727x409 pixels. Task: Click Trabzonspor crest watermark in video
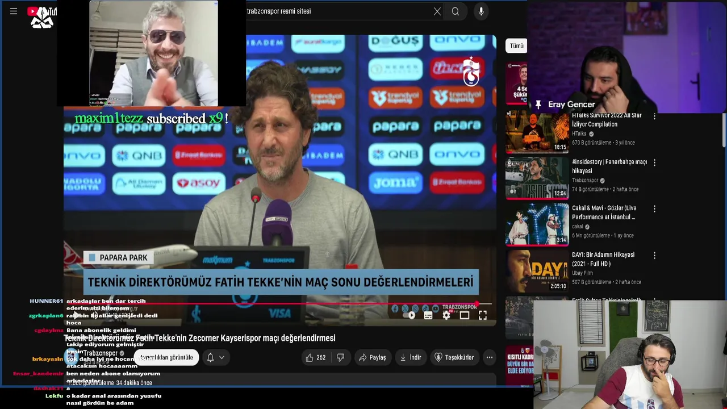coord(471,72)
